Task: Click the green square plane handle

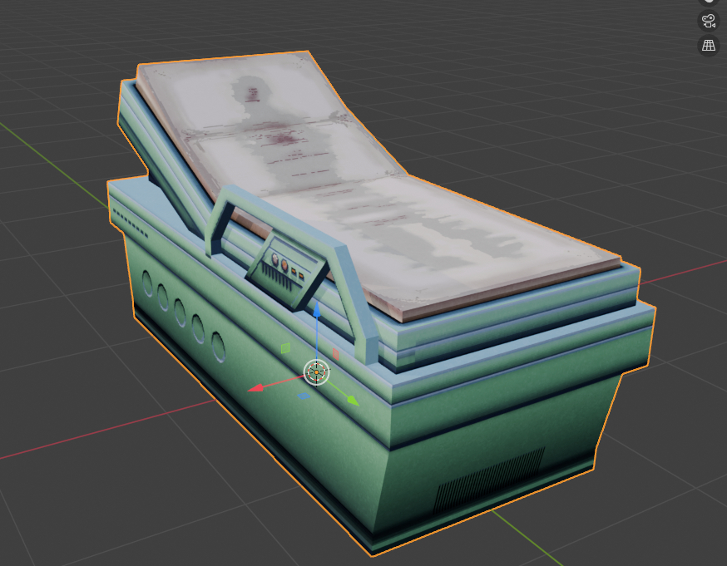Action: pos(284,348)
